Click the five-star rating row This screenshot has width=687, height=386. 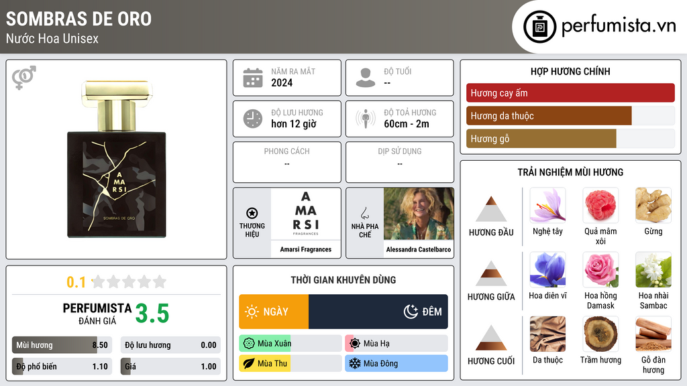pyautogui.click(x=129, y=282)
